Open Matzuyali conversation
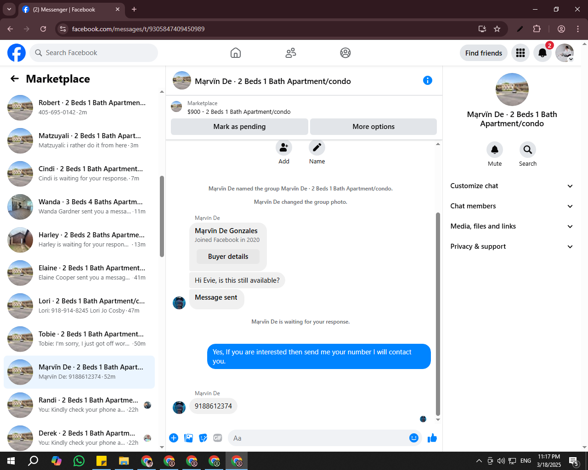 point(79,141)
